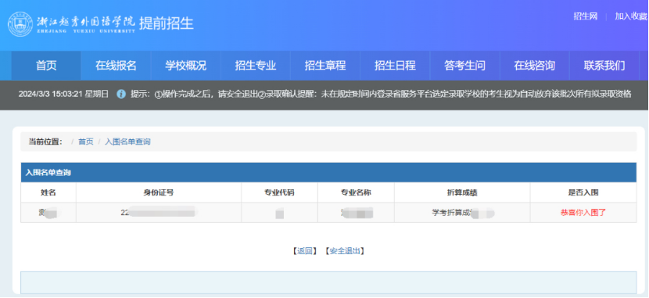649x298 pixels.
Task: Click the 安全退出 link
Action: (345, 251)
